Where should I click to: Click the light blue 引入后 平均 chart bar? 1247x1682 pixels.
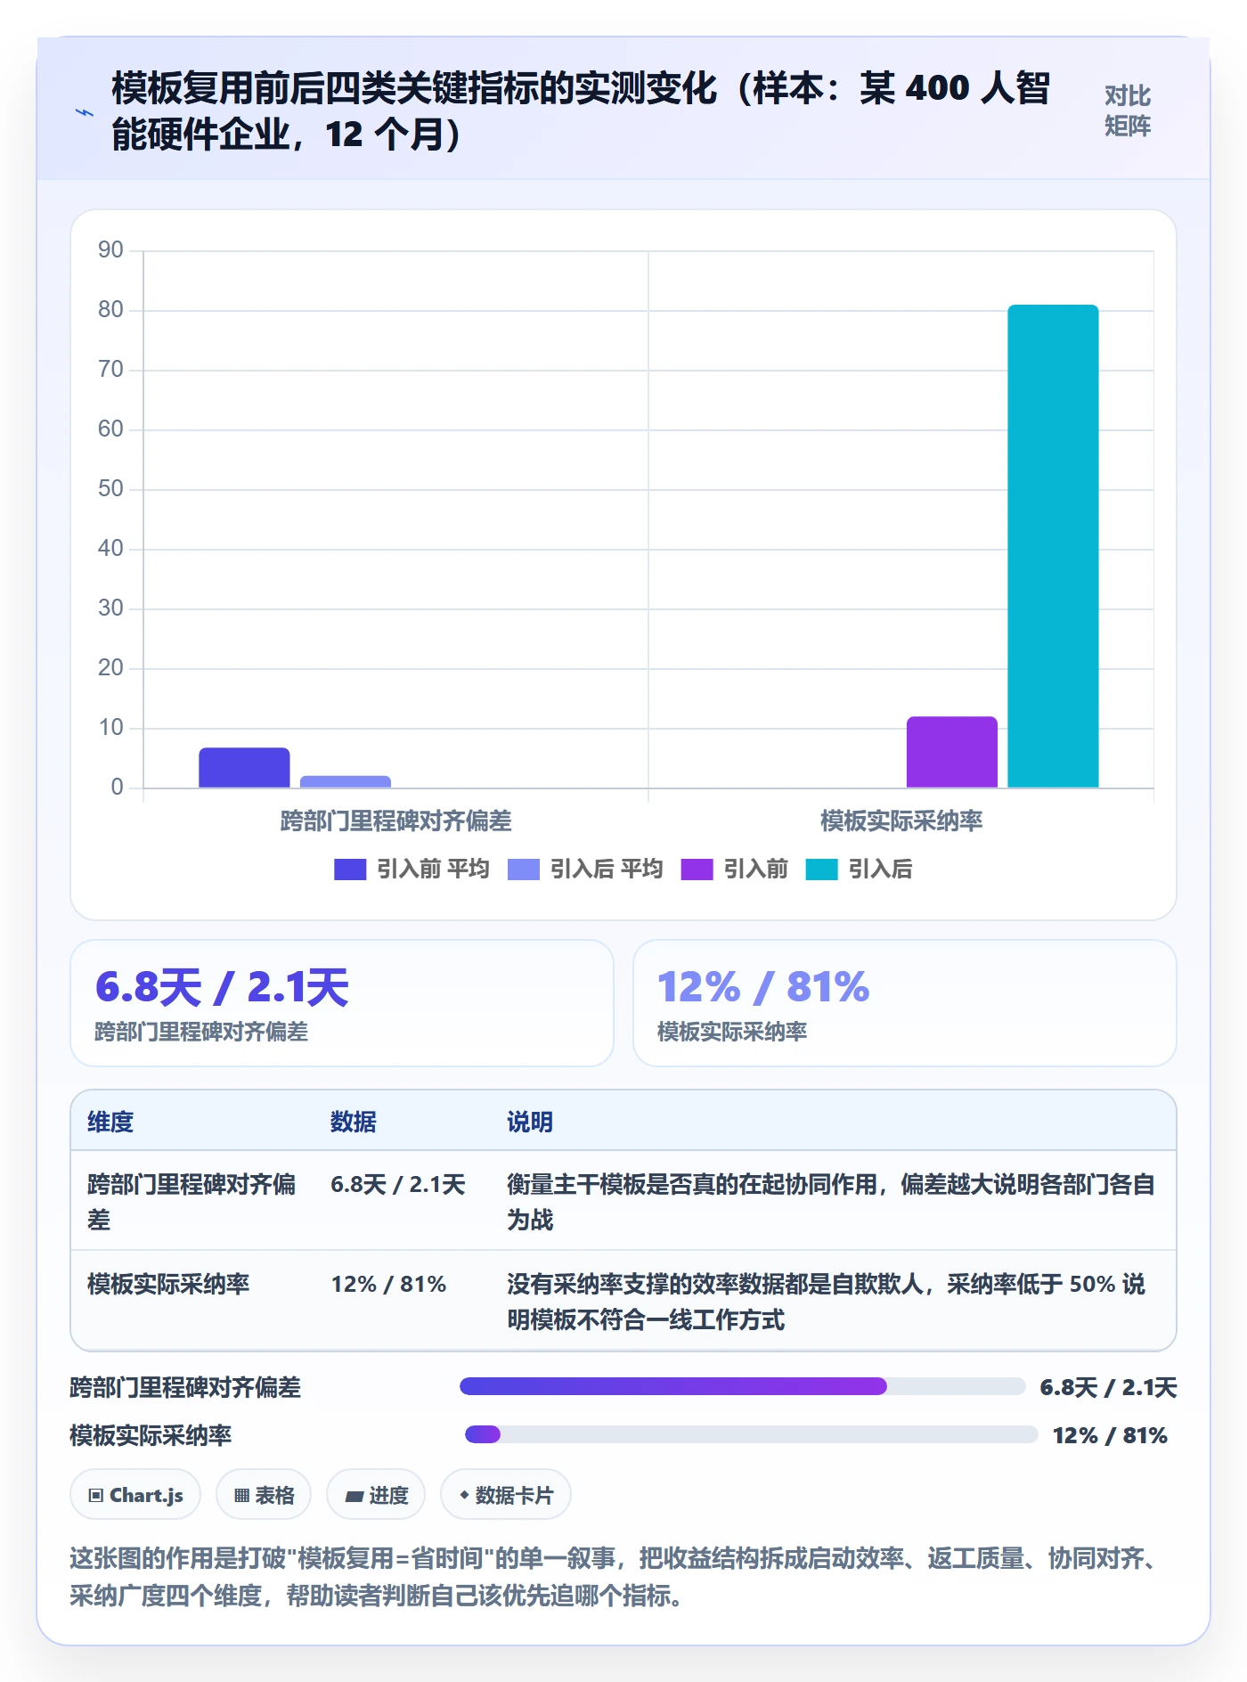346,781
